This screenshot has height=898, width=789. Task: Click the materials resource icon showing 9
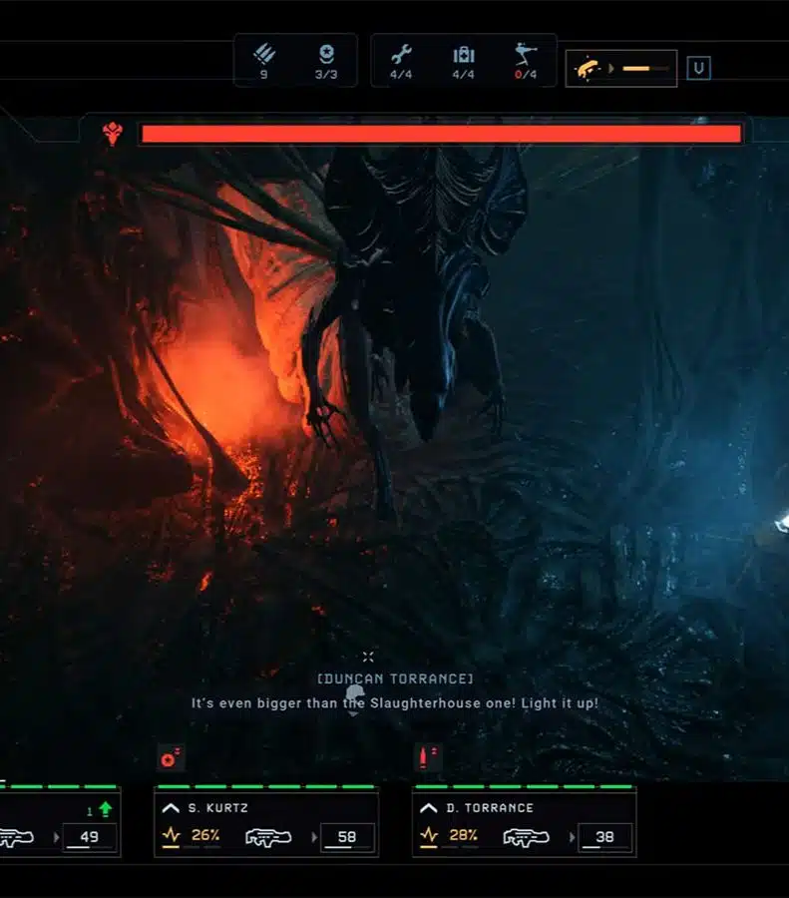pyautogui.click(x=264, y=55)
